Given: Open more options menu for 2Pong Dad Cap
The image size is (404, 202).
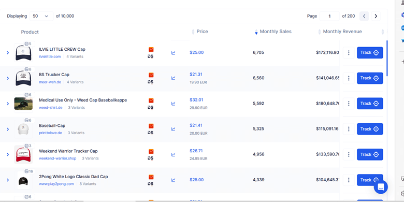Looking at the screenshot, I should pos(349,180).
